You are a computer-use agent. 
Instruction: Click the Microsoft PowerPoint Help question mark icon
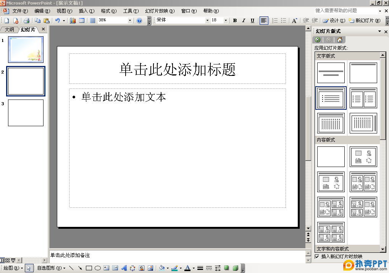[x=139, y=21]
